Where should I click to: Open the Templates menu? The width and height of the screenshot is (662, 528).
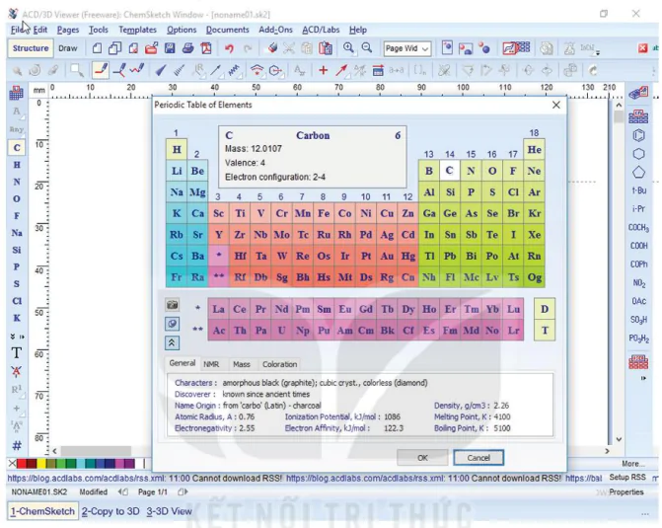tap(138, 30)
